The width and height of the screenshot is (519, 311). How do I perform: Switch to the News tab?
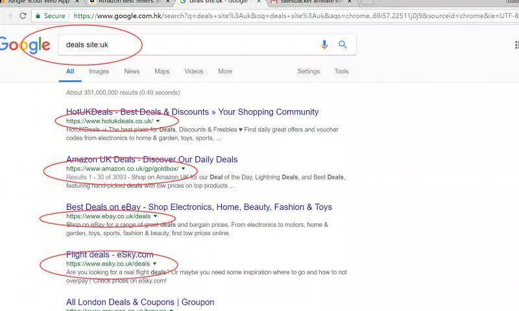click(132, 71)
